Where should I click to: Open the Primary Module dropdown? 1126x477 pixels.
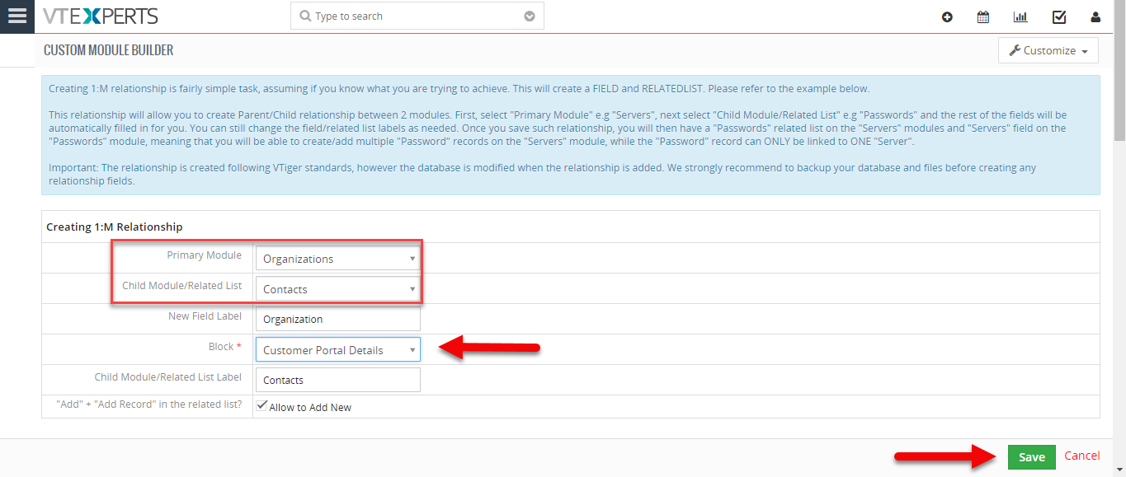click(x=338, y=259)
